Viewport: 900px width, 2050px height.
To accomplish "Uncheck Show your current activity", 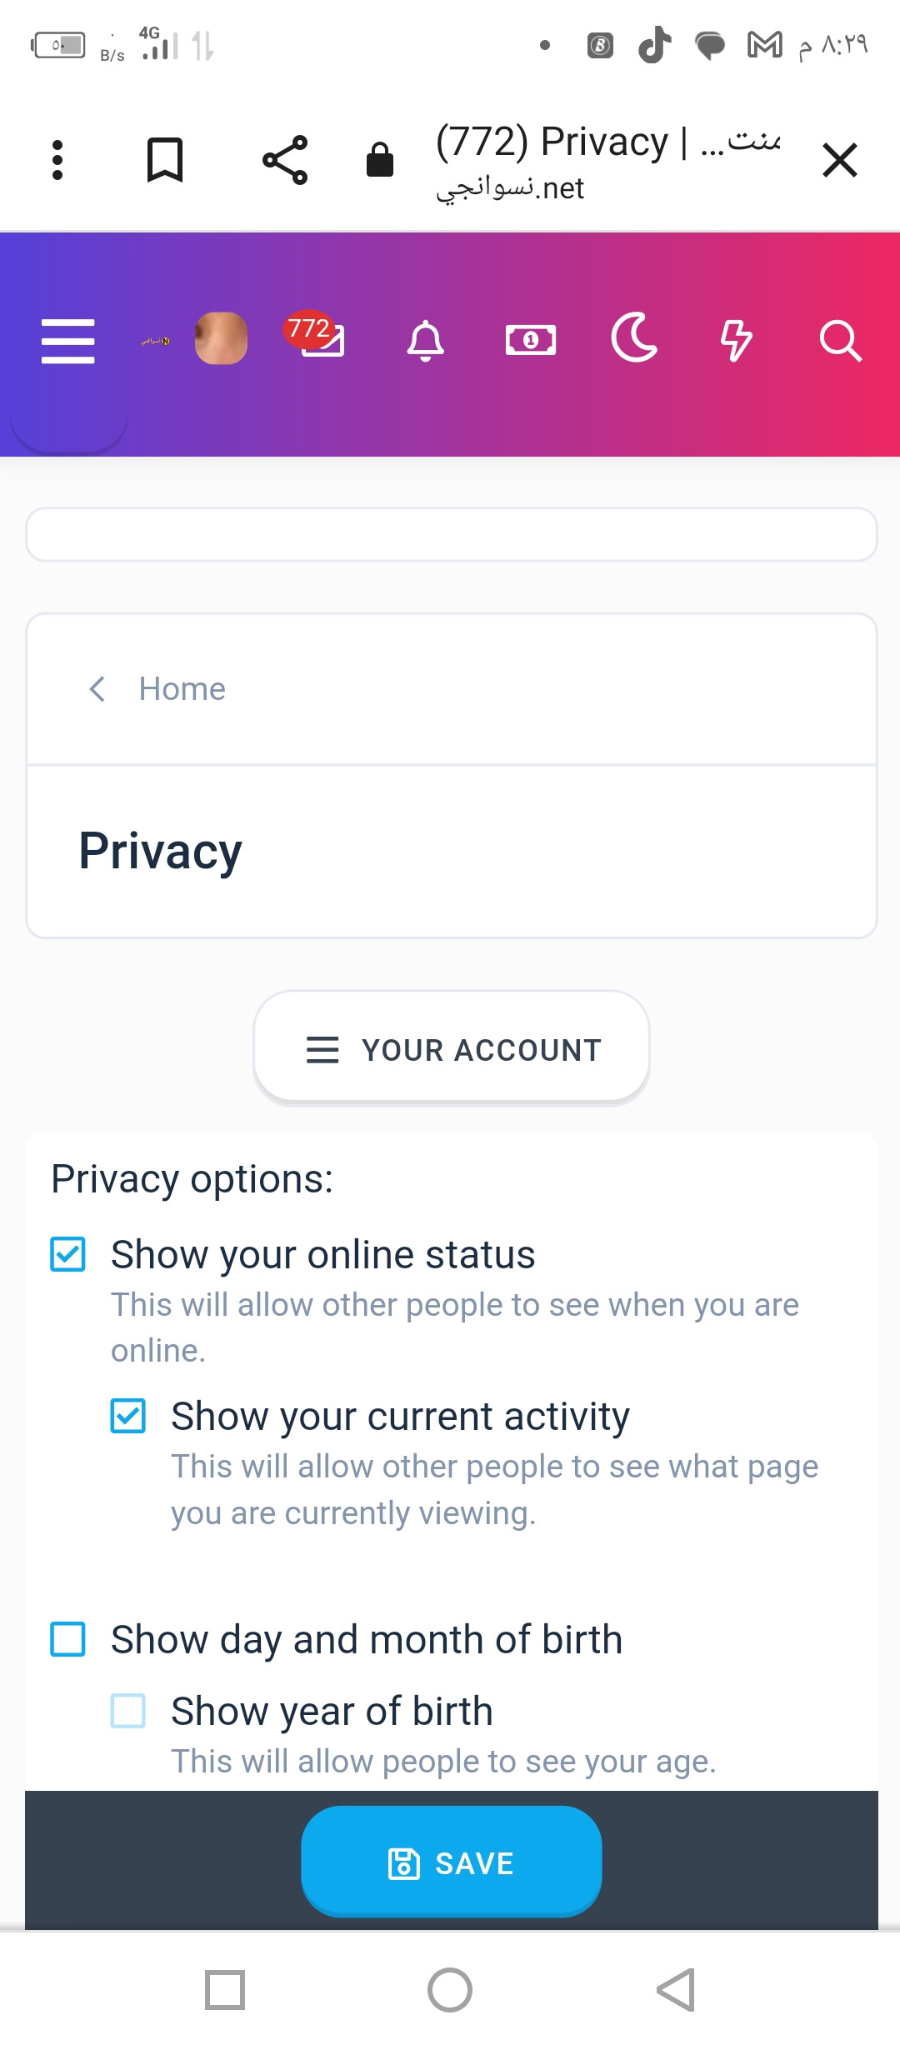I will point(128,1416).
